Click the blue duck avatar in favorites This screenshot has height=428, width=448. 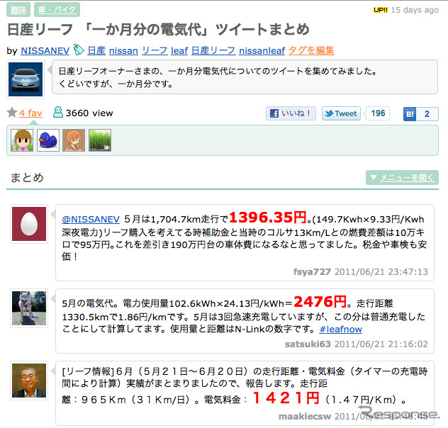tap(48, 140)
